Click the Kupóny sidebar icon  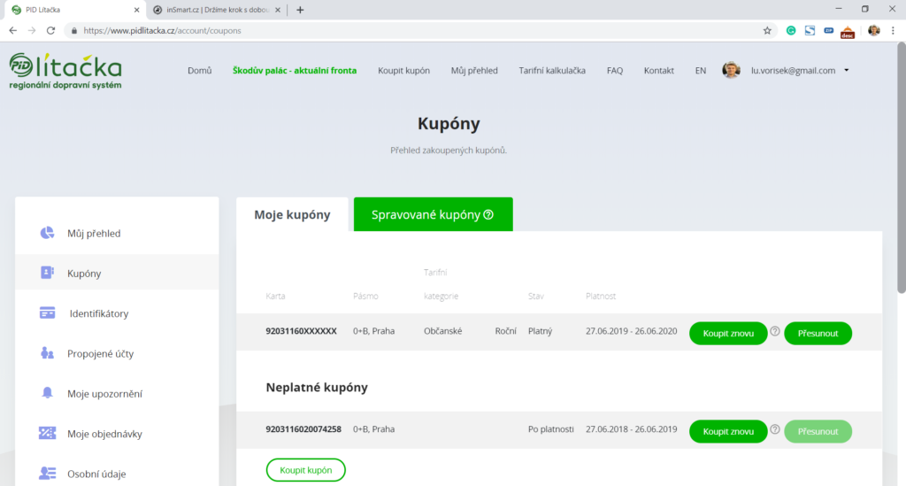(x=47, y=272)
